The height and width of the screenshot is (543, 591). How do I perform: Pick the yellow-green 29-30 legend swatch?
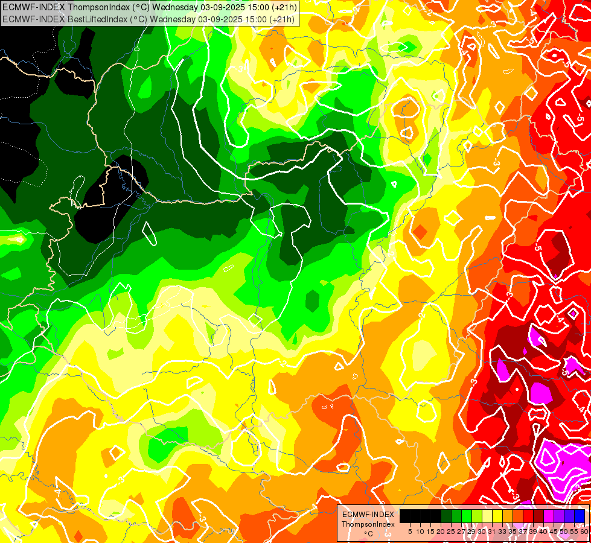[477, 516]
